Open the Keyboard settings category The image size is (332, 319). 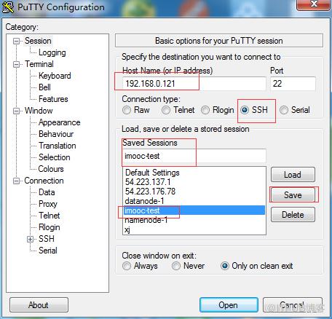pyautogui.click(x=55, y=76)
